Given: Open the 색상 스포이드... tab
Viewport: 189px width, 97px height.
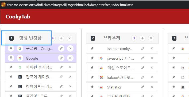Looking at the screenshot, I should [x=120, y=68].
